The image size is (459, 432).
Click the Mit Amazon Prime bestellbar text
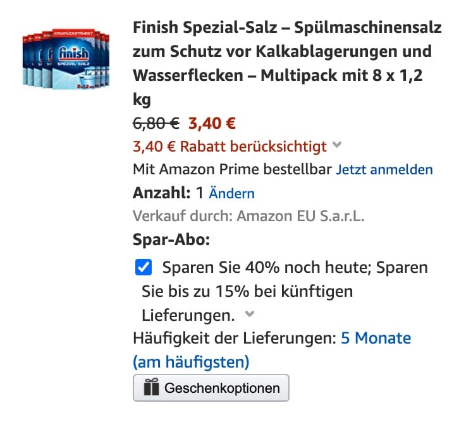point(231,170)
